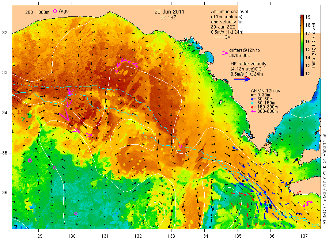Click the temperature colorbar at 15 degrees
Image resolution: width=329 pixels, height=241 pixels.
[x=302, y=49]
